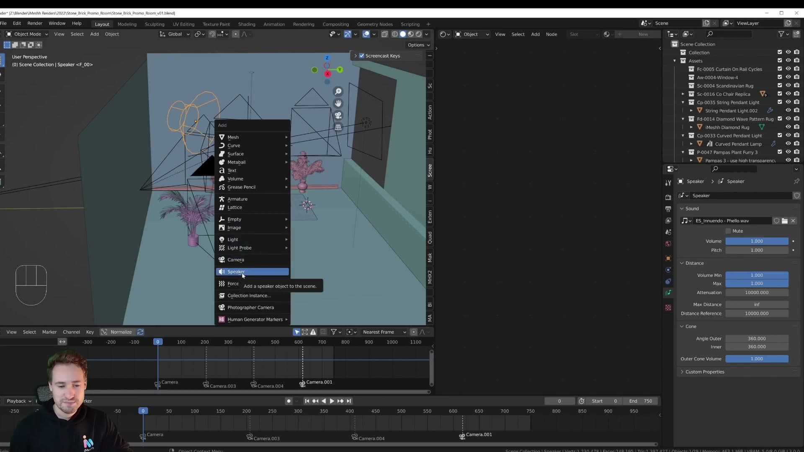Open Global transform orientation dropdown
Image resolution: width=804 pixels, height=452 pixels.
(x=175, y=34)
